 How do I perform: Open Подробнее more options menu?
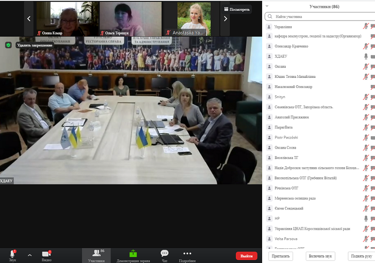click(187, 254)
